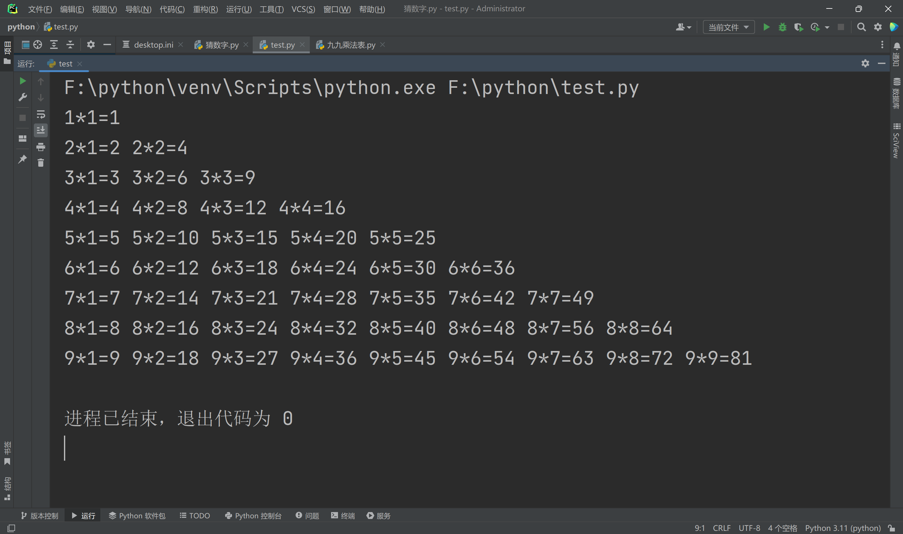Toggle the pin tab icon in the Run panel
903x534 pixels.
click(23, 159)
